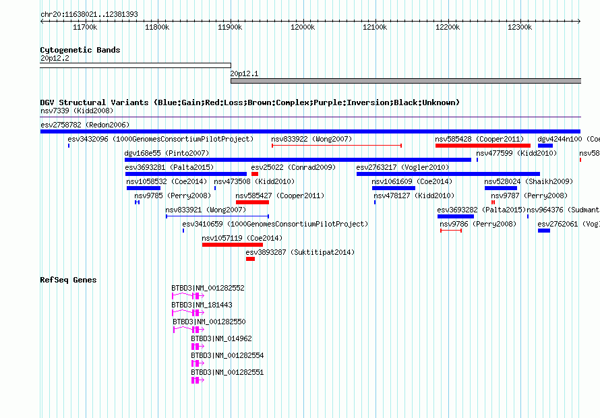The height and width of the screenshot is (418, 600).
Task: Select the esv3693281 (Palta2015) blue bar
Action: point(186,174)
